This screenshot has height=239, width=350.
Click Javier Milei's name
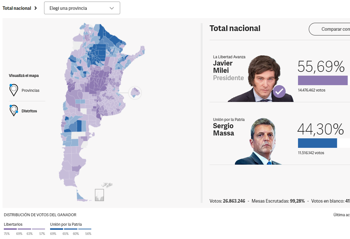click(223, 67)
